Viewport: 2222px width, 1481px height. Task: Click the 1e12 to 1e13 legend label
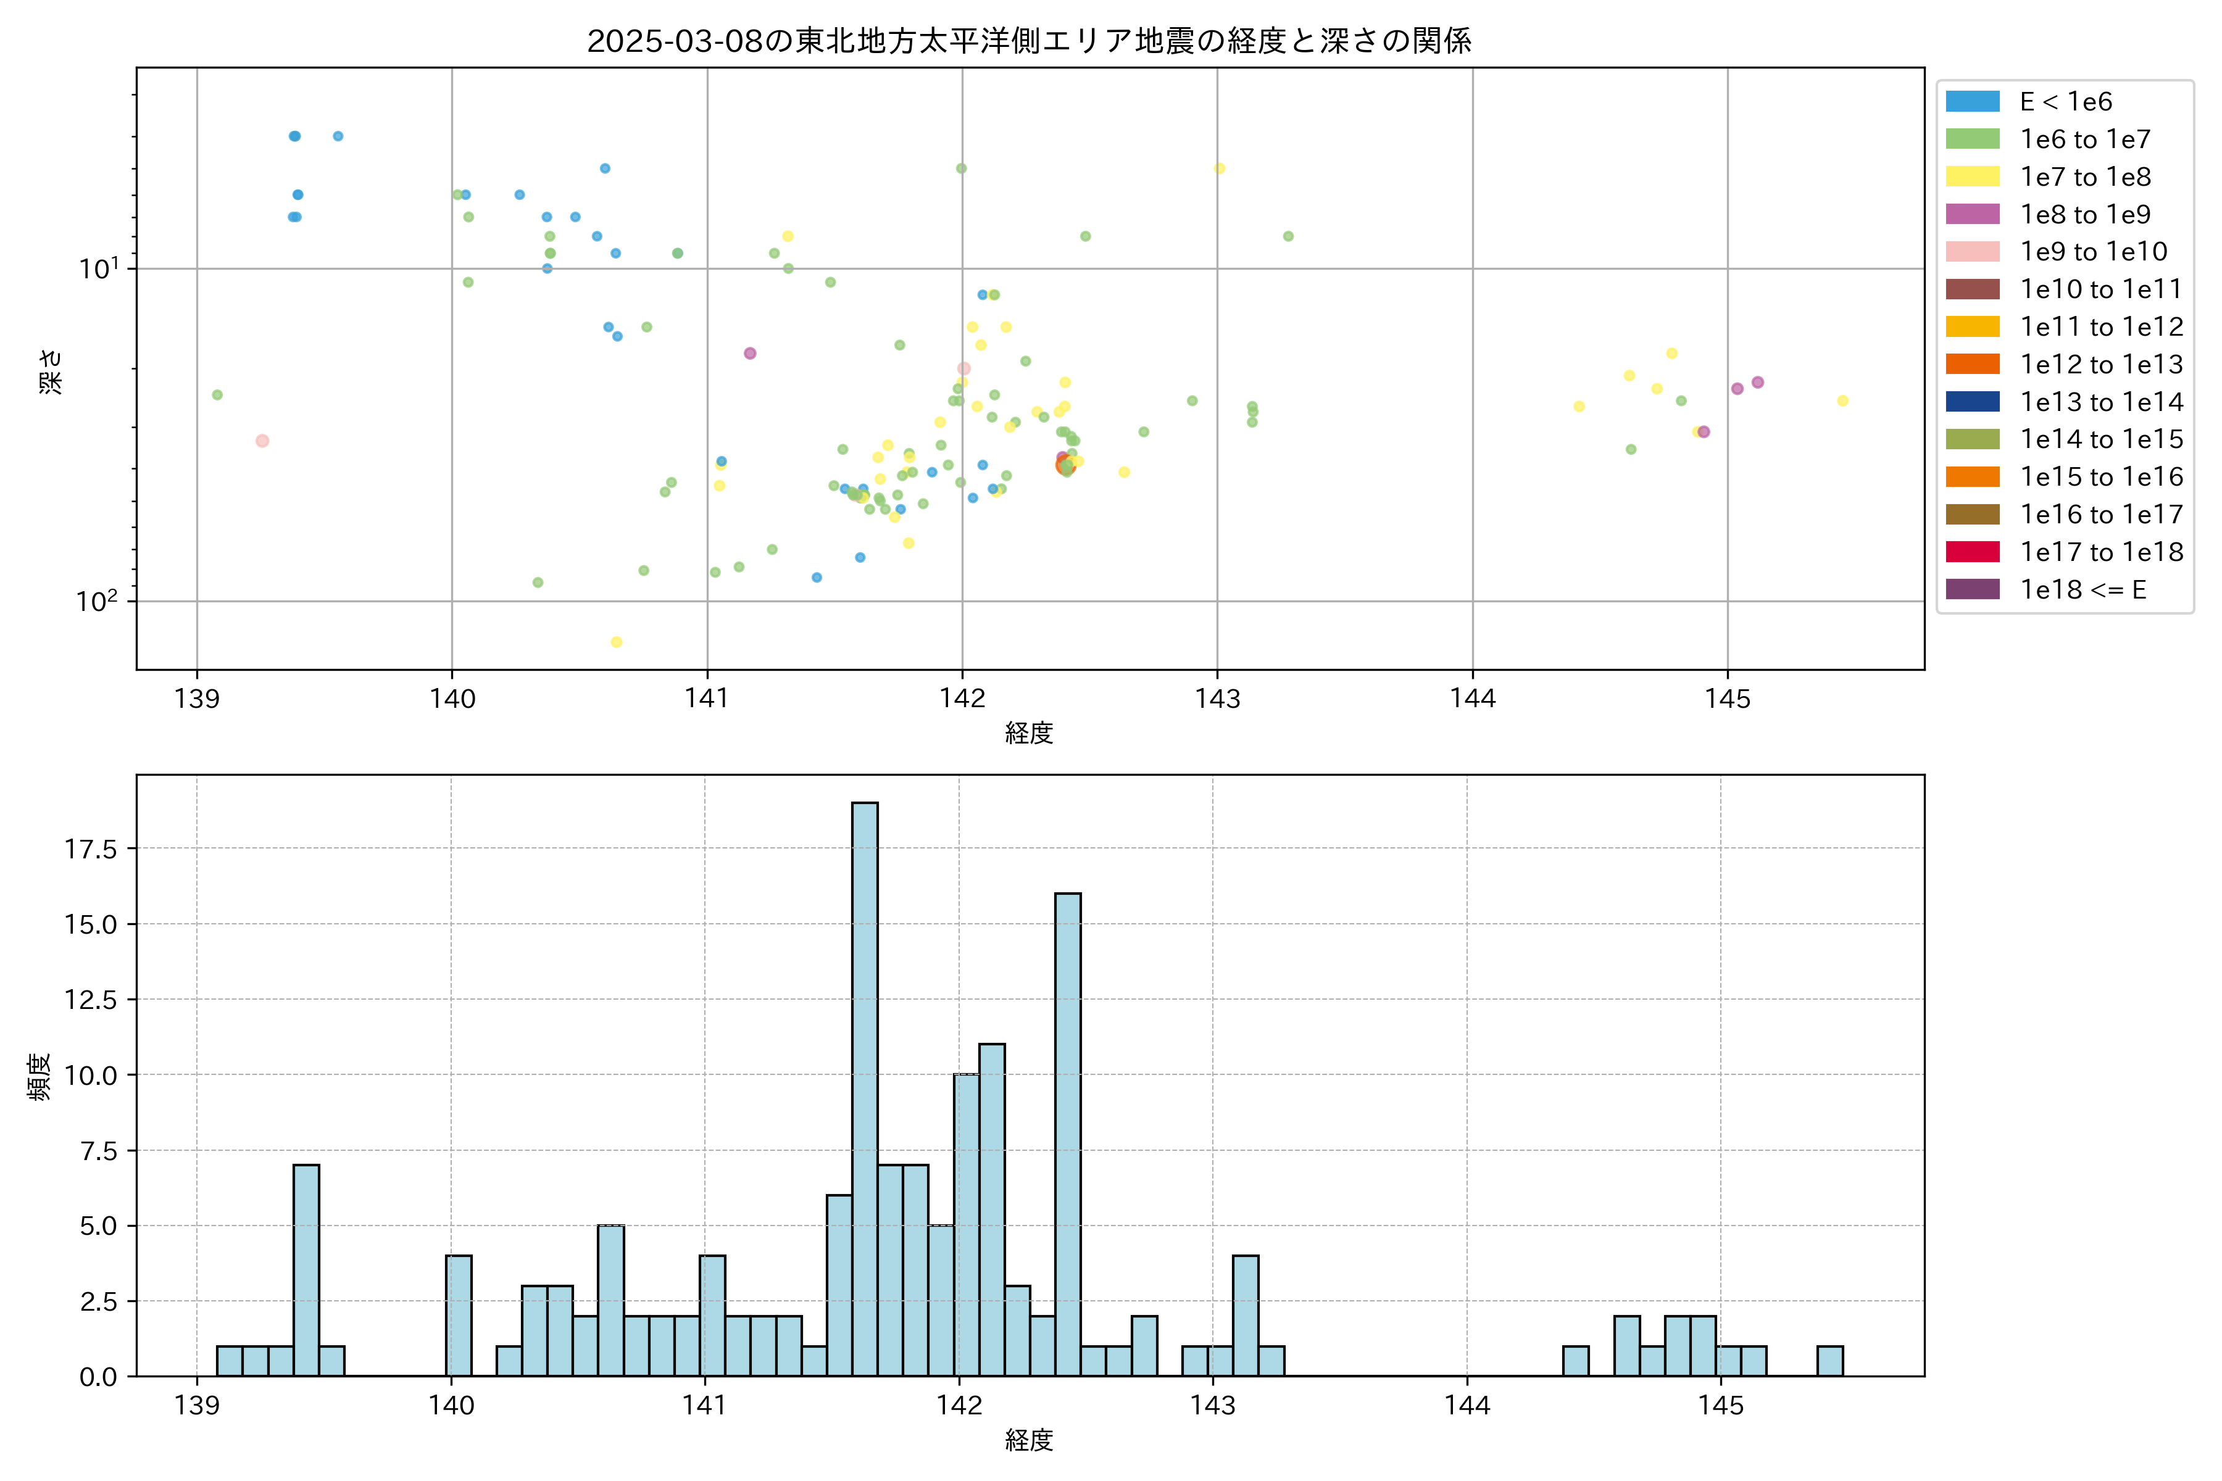tap(2101, 365)
